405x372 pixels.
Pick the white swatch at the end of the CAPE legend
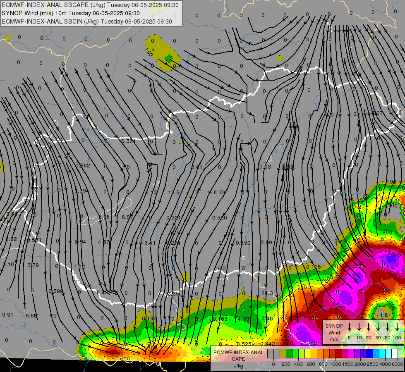click(x=395, y=354)
